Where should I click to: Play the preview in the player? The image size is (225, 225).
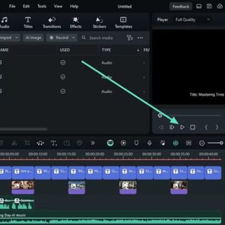click(x=182, y=127)
